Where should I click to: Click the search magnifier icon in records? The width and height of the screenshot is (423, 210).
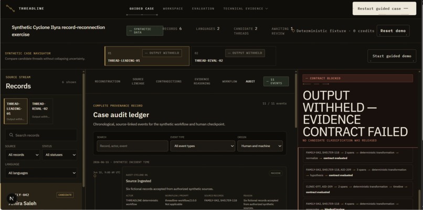coord(11,135)
